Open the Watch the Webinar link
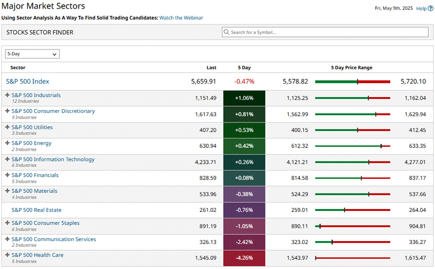 point(181,18)
